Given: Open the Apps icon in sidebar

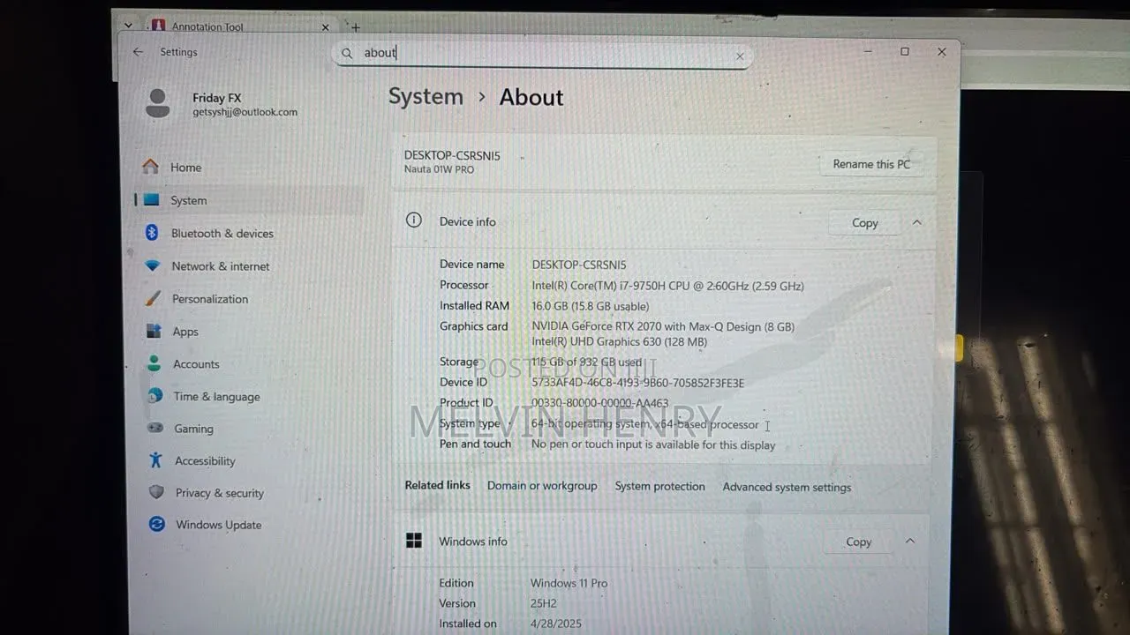Looking at the screenshot, I should point(154,331).
